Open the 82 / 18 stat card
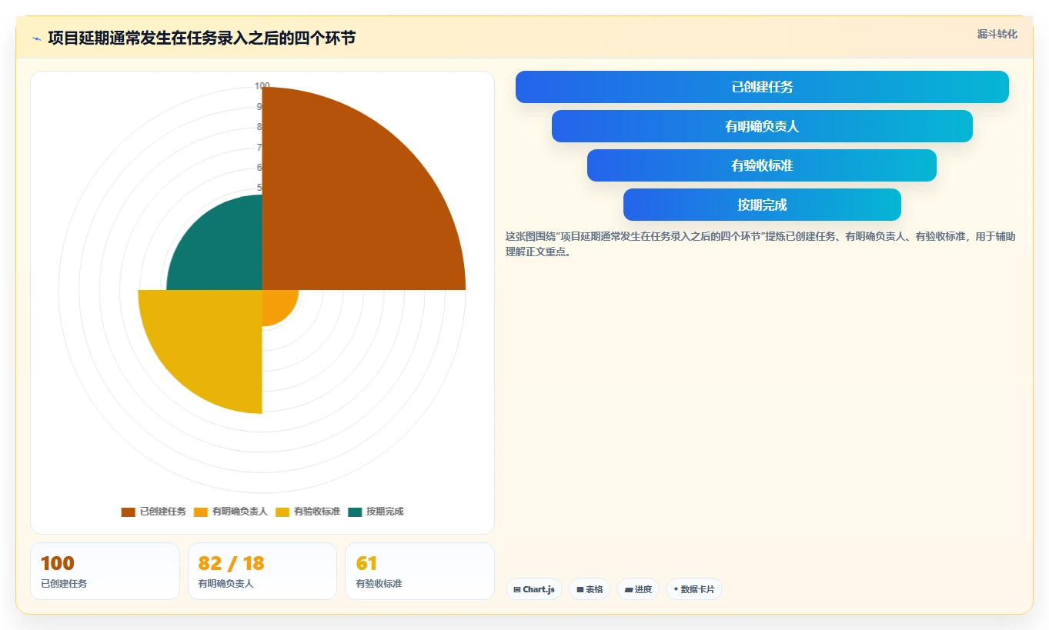Image resolution: width=1049 pixels, height=630 pixels. (x=262, y=571)
